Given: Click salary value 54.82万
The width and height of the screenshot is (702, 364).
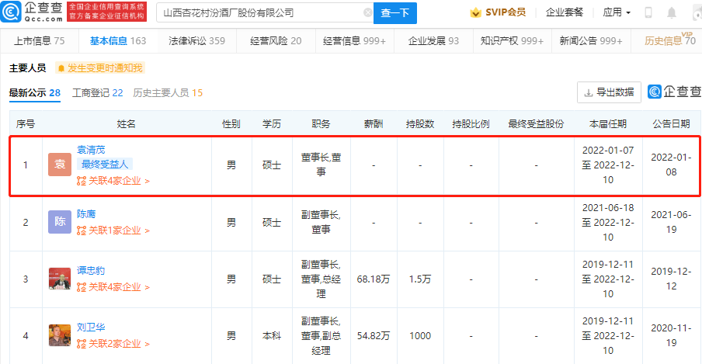Looking at the screenshot, I should [374, 336].
